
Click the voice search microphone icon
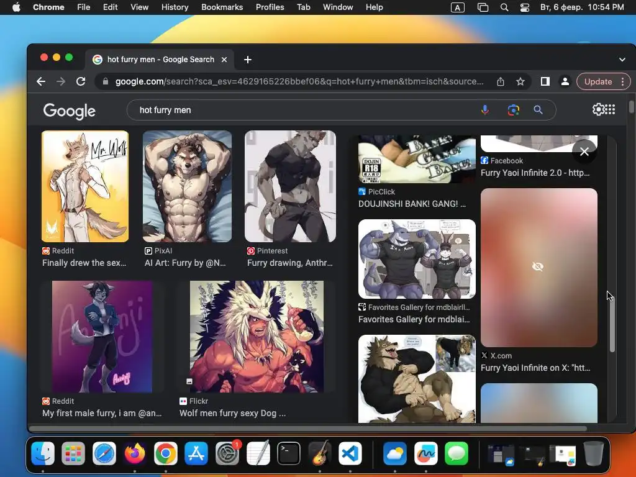(484, 110)
